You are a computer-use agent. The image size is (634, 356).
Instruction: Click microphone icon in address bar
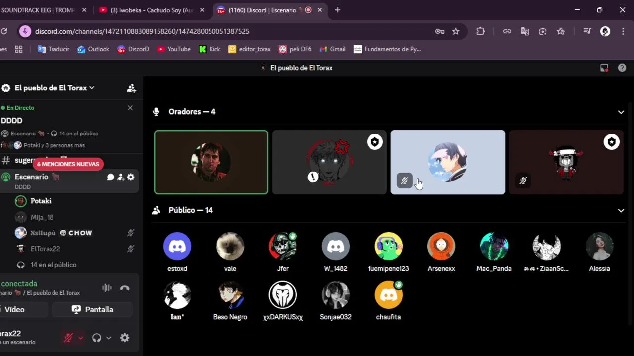tap(25, 31)
